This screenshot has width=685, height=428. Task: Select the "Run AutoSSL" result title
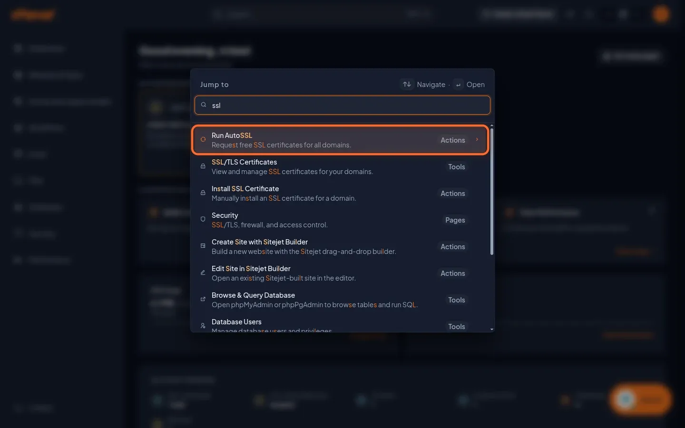click(232, 136)
